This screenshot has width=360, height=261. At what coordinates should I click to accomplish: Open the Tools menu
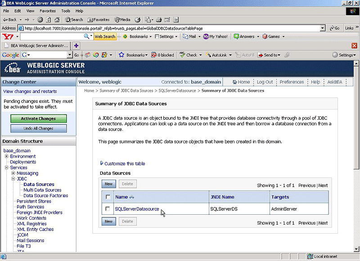66,11
